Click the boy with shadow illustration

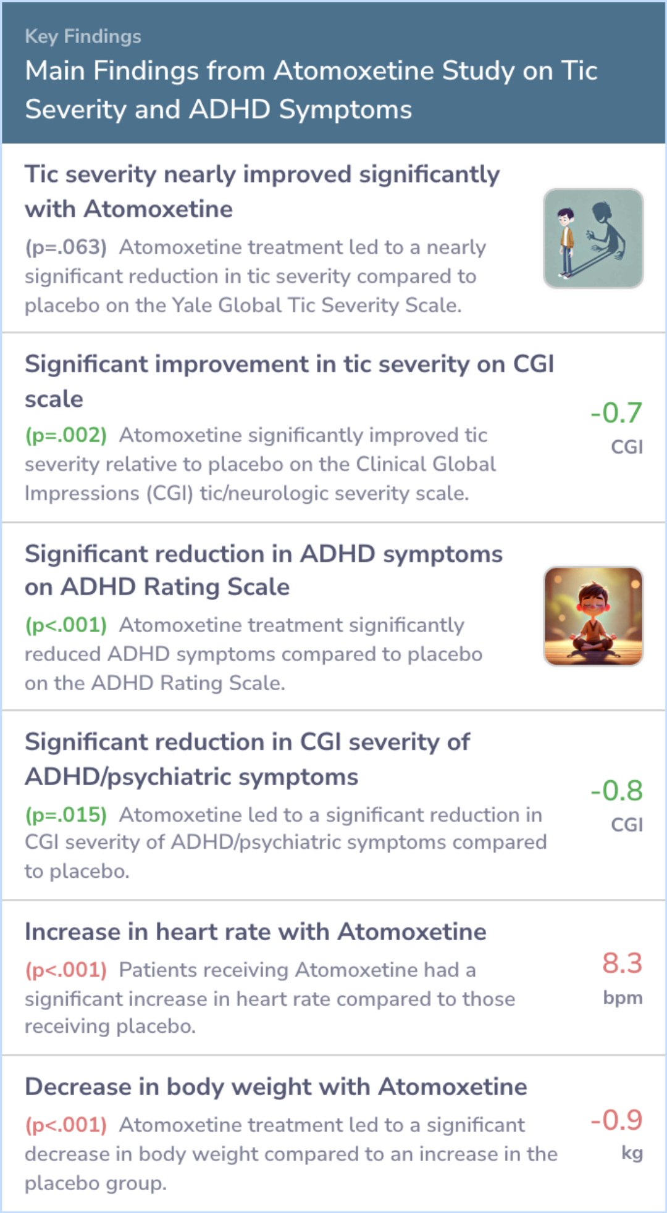click(x=593, y=238)
